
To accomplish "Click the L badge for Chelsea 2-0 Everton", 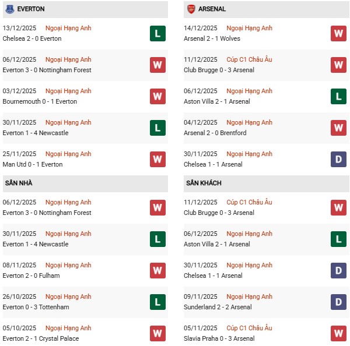I will pos(157,33).
